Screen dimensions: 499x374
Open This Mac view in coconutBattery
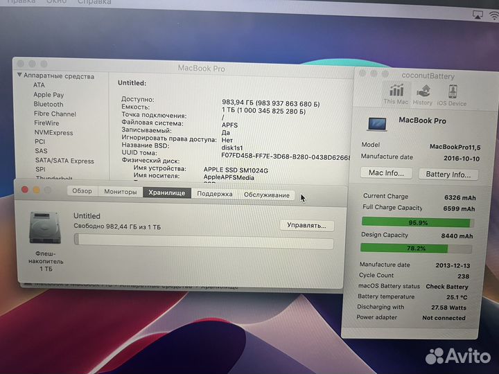[x=396, y=93]
